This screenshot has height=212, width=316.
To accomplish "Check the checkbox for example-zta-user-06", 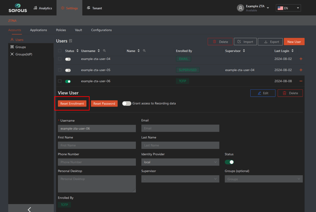I will tap(60, 81).
